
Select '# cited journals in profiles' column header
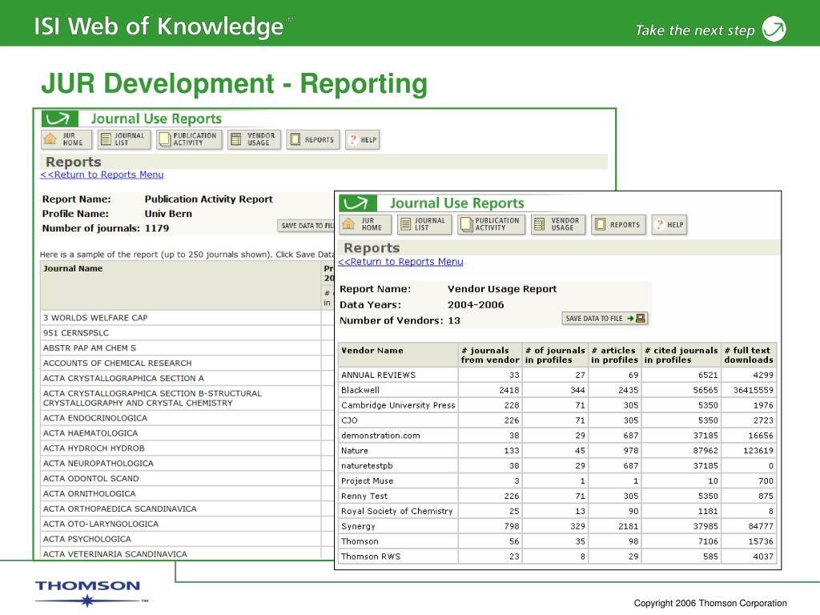(x=681, y=355)
